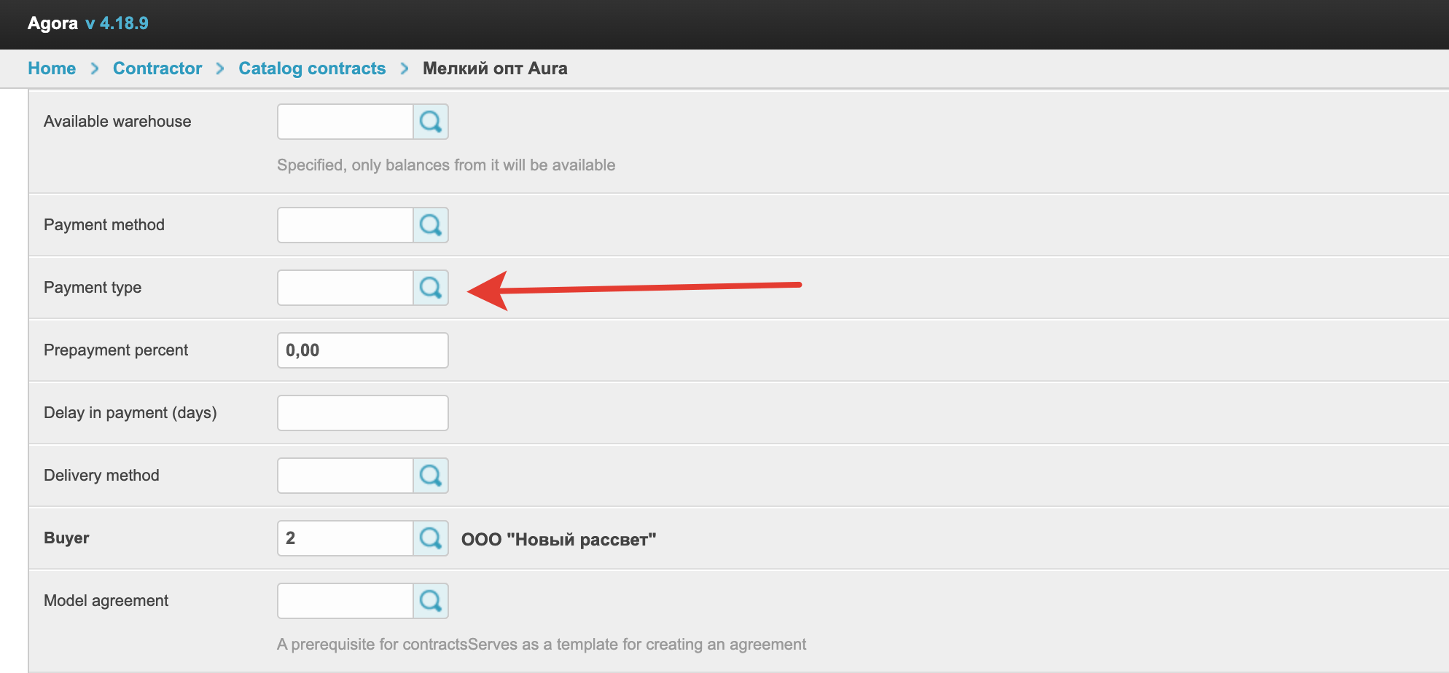
Task: Select the Prepayment percent field showing 0,00
Action: [x=362, y=350]
